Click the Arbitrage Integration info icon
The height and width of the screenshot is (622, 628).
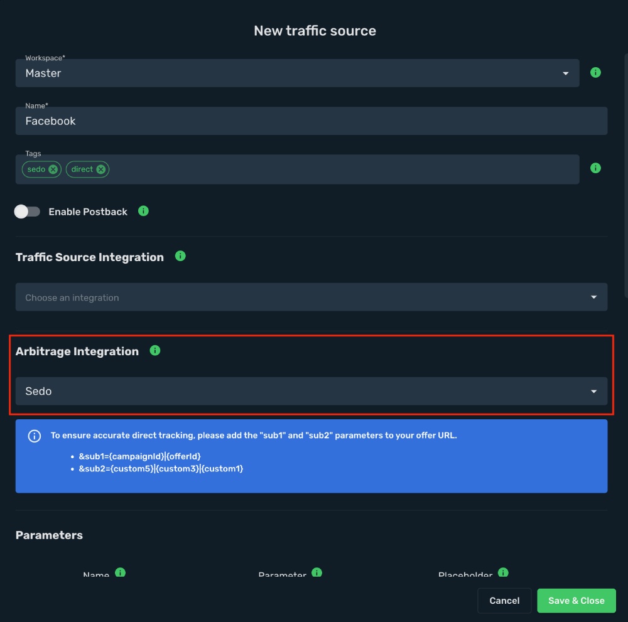[x=155, y=351]
